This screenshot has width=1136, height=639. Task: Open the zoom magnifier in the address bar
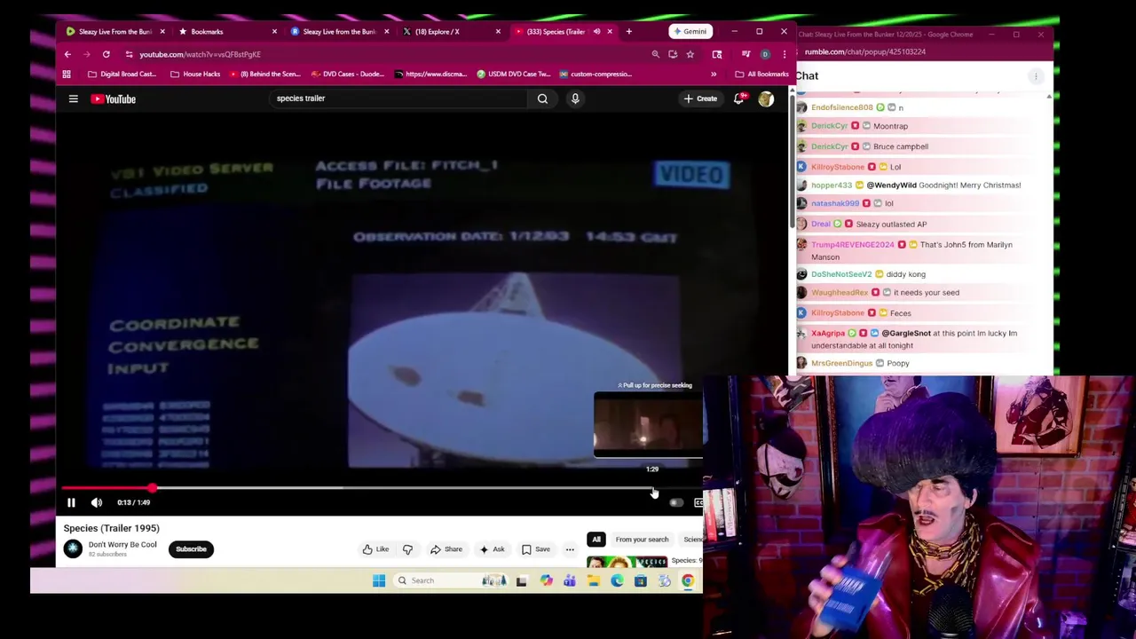[x=656, y=54]
